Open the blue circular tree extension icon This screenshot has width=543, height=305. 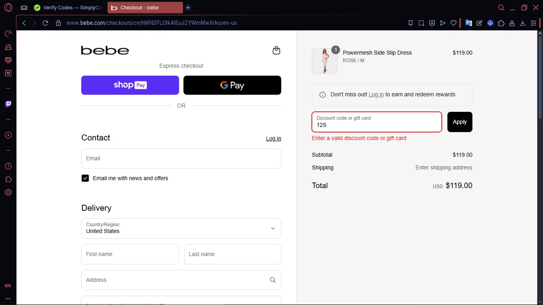tap(491, 23)
